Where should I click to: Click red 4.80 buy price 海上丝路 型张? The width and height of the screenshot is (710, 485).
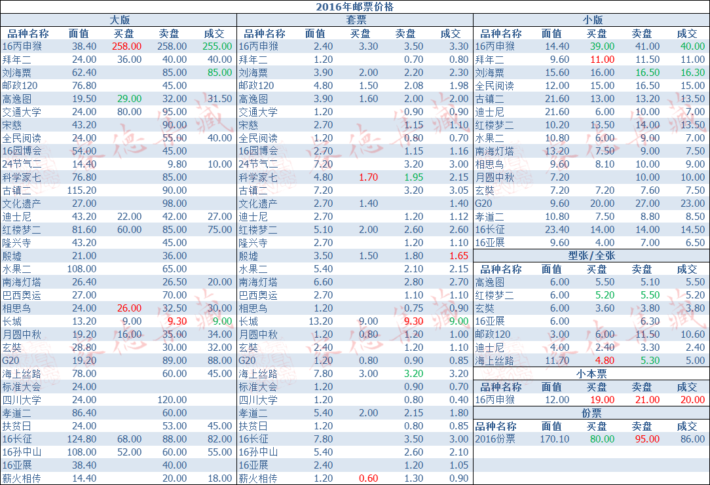pyautogui.click(x=605, y=361)
